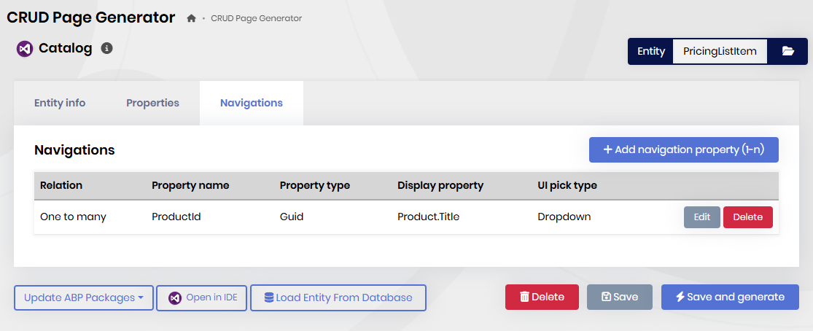Click the Visual Studio icon in Open in IDE

coord(175,297)
